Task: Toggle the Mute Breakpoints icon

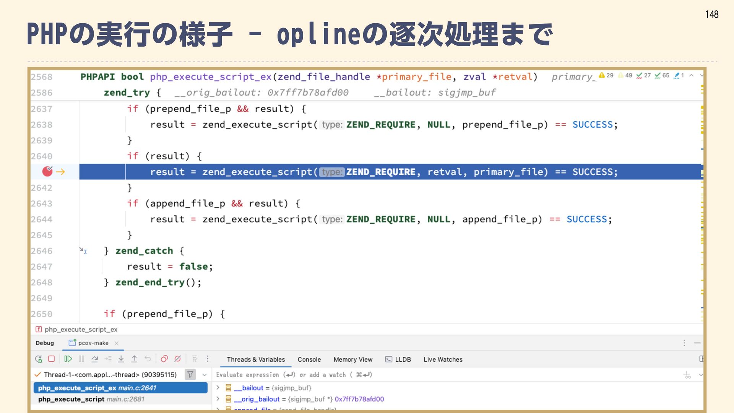Action: [x=177, y=359]
